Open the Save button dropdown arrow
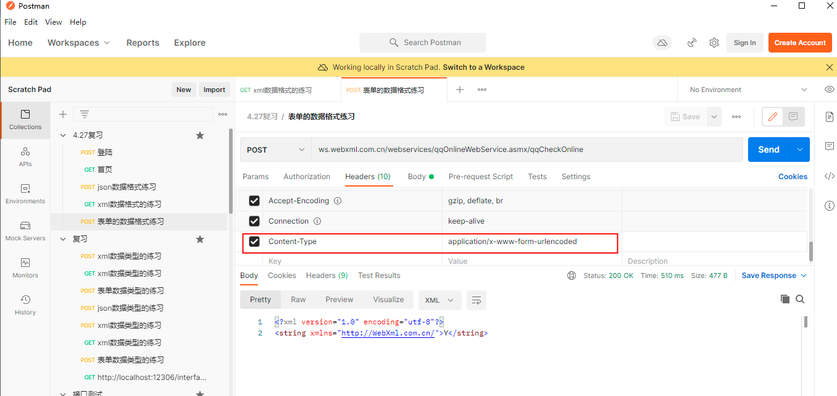 (714, 117)
